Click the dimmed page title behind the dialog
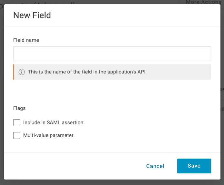 [x=39, y=3]
